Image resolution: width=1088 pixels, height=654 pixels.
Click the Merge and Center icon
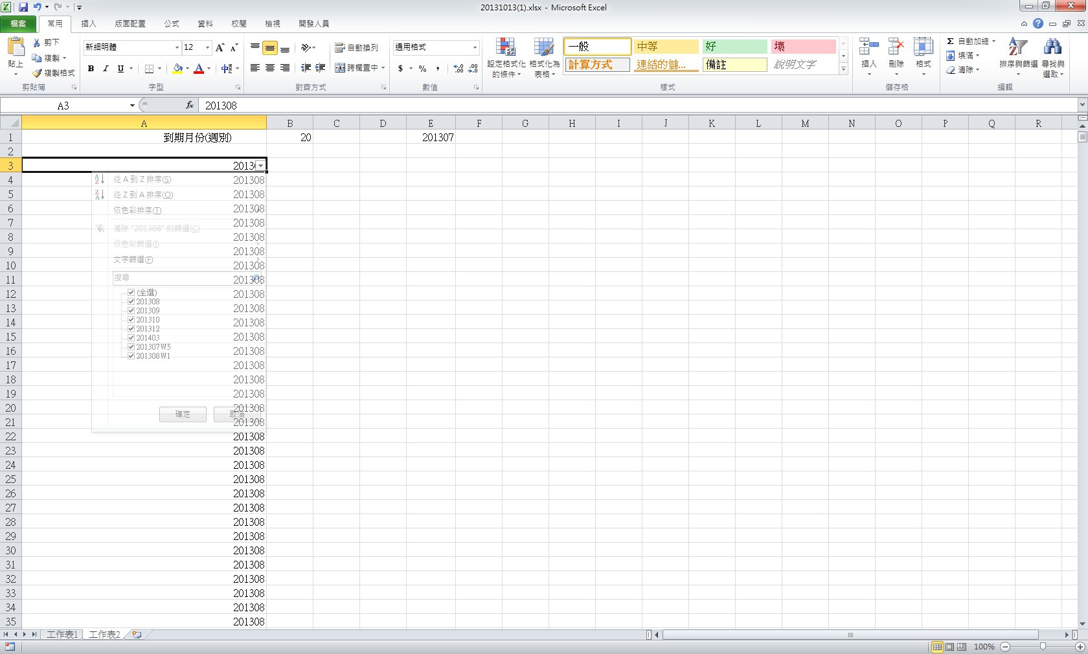tap(340, 68)
